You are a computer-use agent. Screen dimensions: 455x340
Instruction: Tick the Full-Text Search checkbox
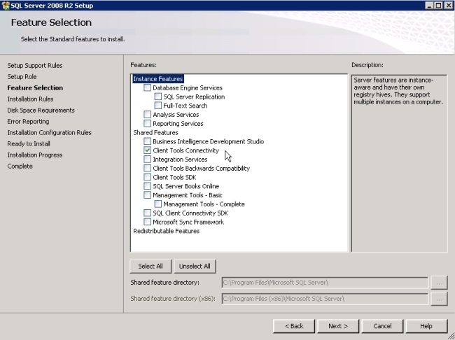(x=158, y=106)
